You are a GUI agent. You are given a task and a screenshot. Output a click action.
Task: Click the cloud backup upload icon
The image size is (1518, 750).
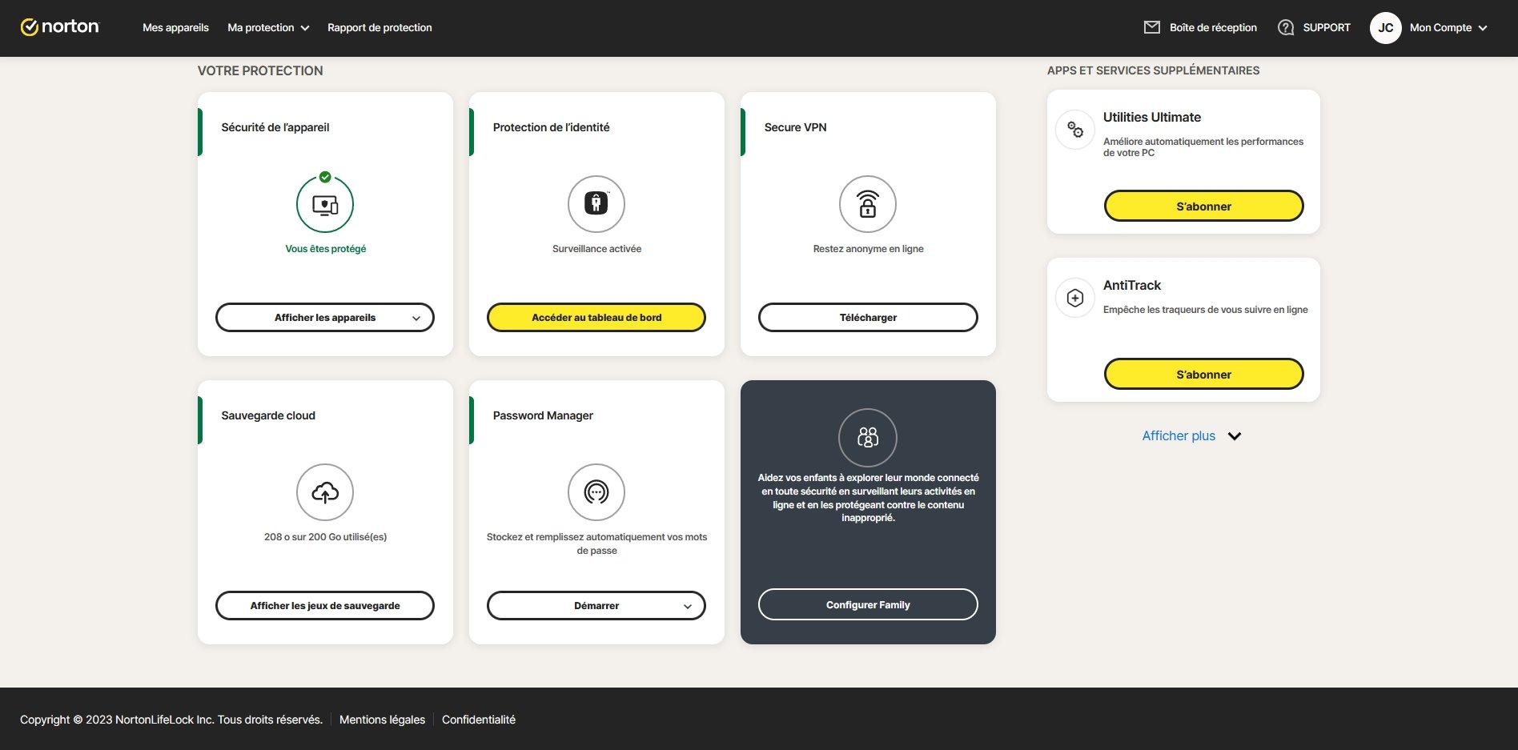[x=325, y=492]
